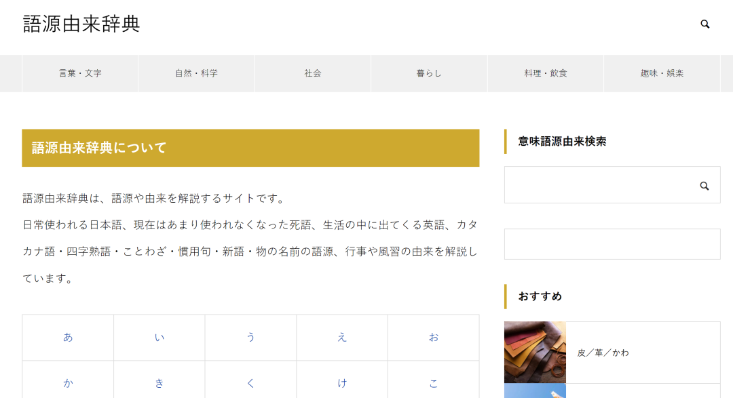Open the う index link
Image resolution: width=733 pixels, height=398 pixels.
(250, 337)
